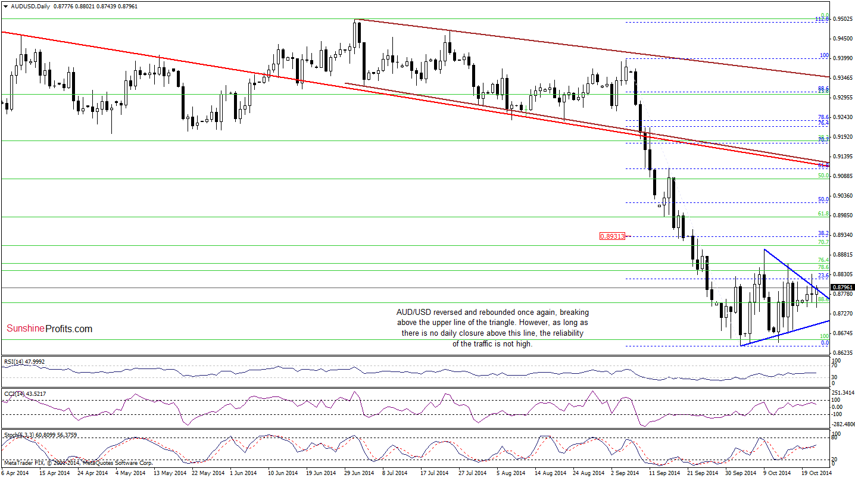Click the 14 Aug 2014 date label
The width and height of the screenshot is (855, 478).
(550, 473)
